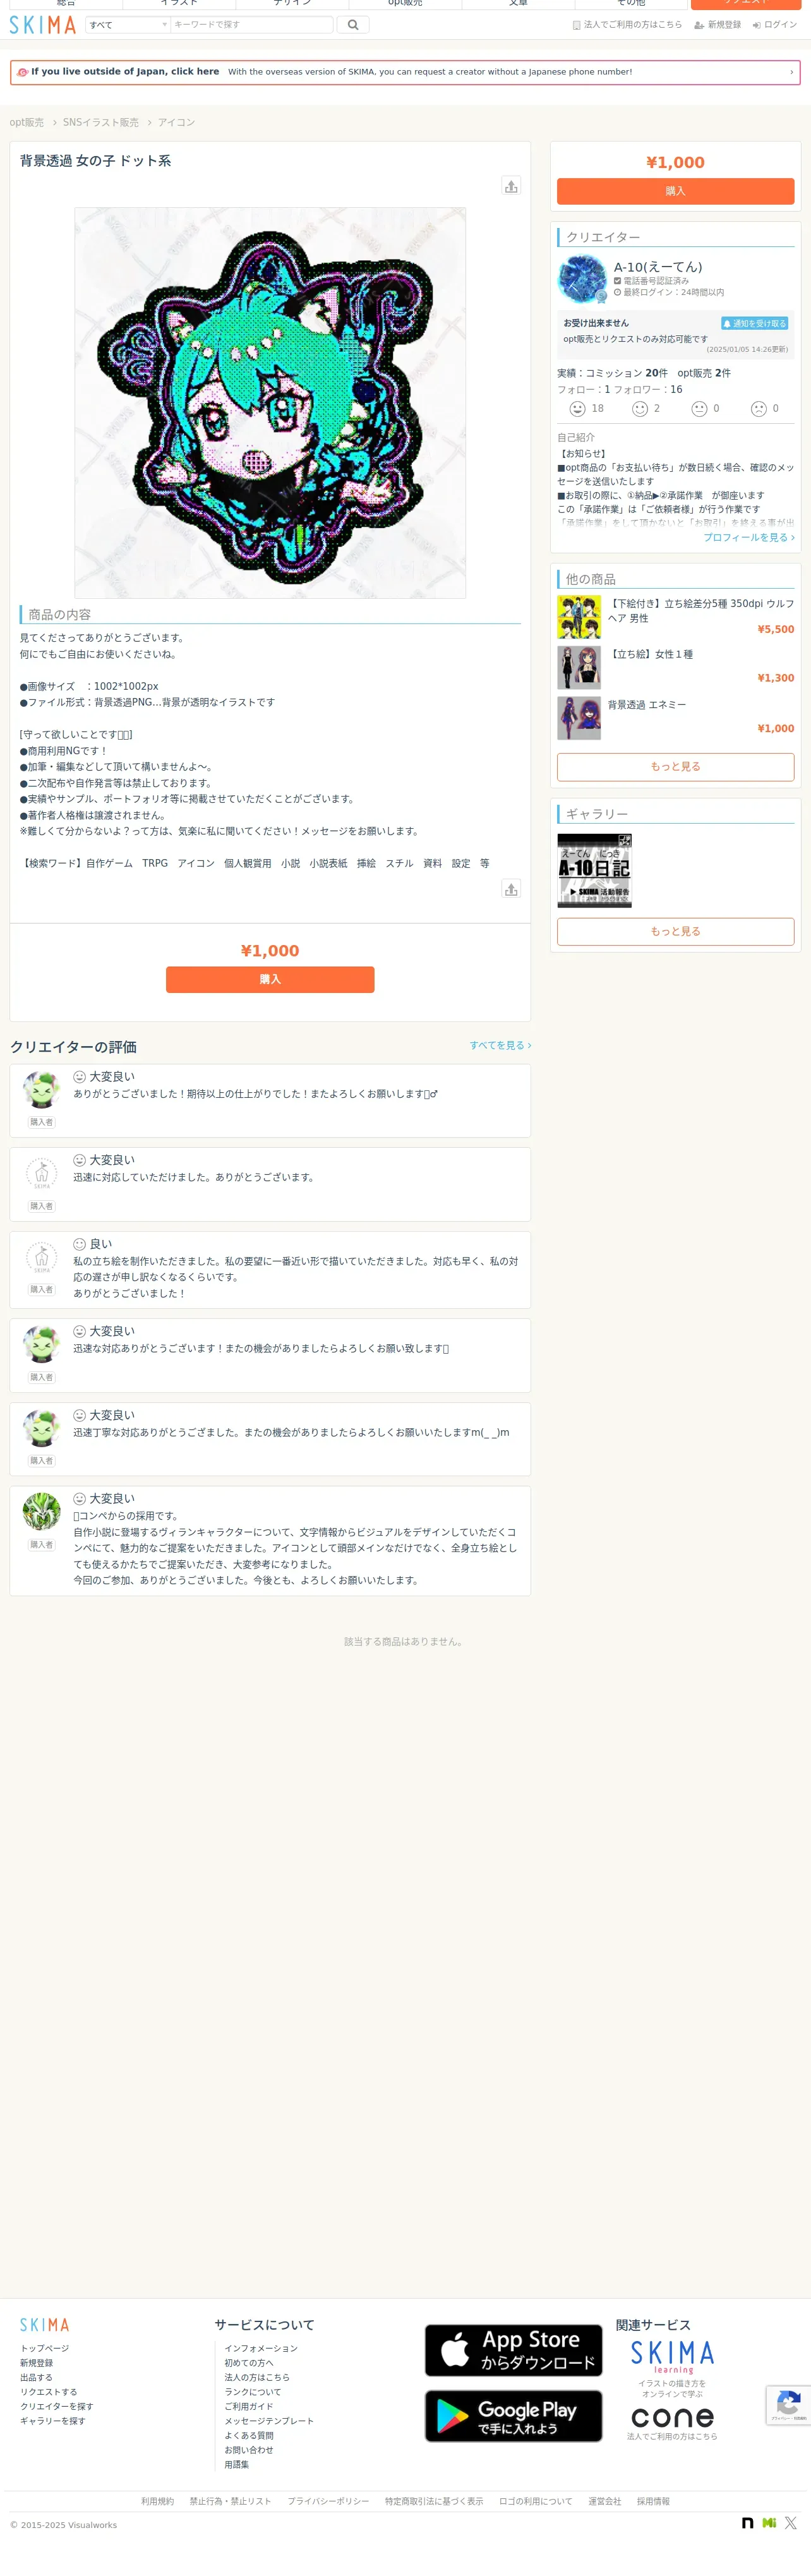This screenshot has width=811, height=2576.
Task: Open お問い合わせ footer link
Action: point(249,2451)
